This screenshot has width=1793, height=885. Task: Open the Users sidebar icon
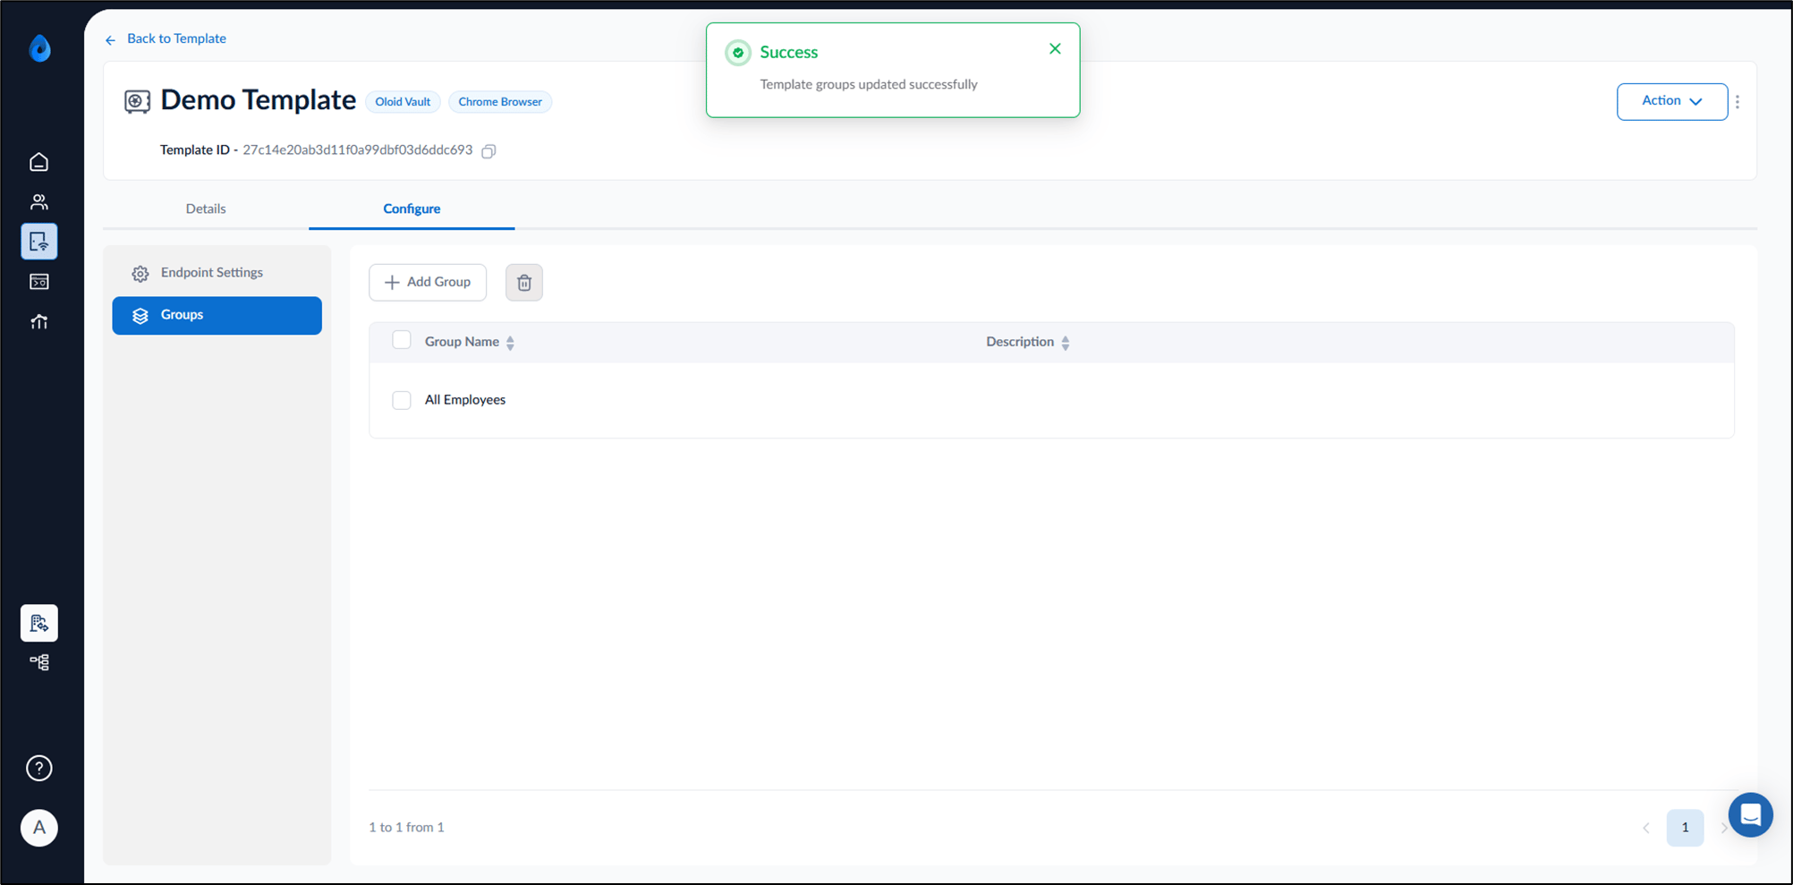[x=39, y=202]
